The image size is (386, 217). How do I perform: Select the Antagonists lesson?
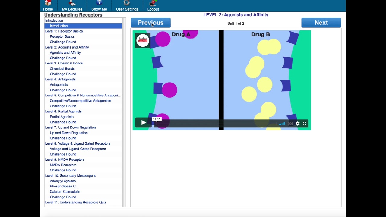pyautogui.click(x=59, y=85)
